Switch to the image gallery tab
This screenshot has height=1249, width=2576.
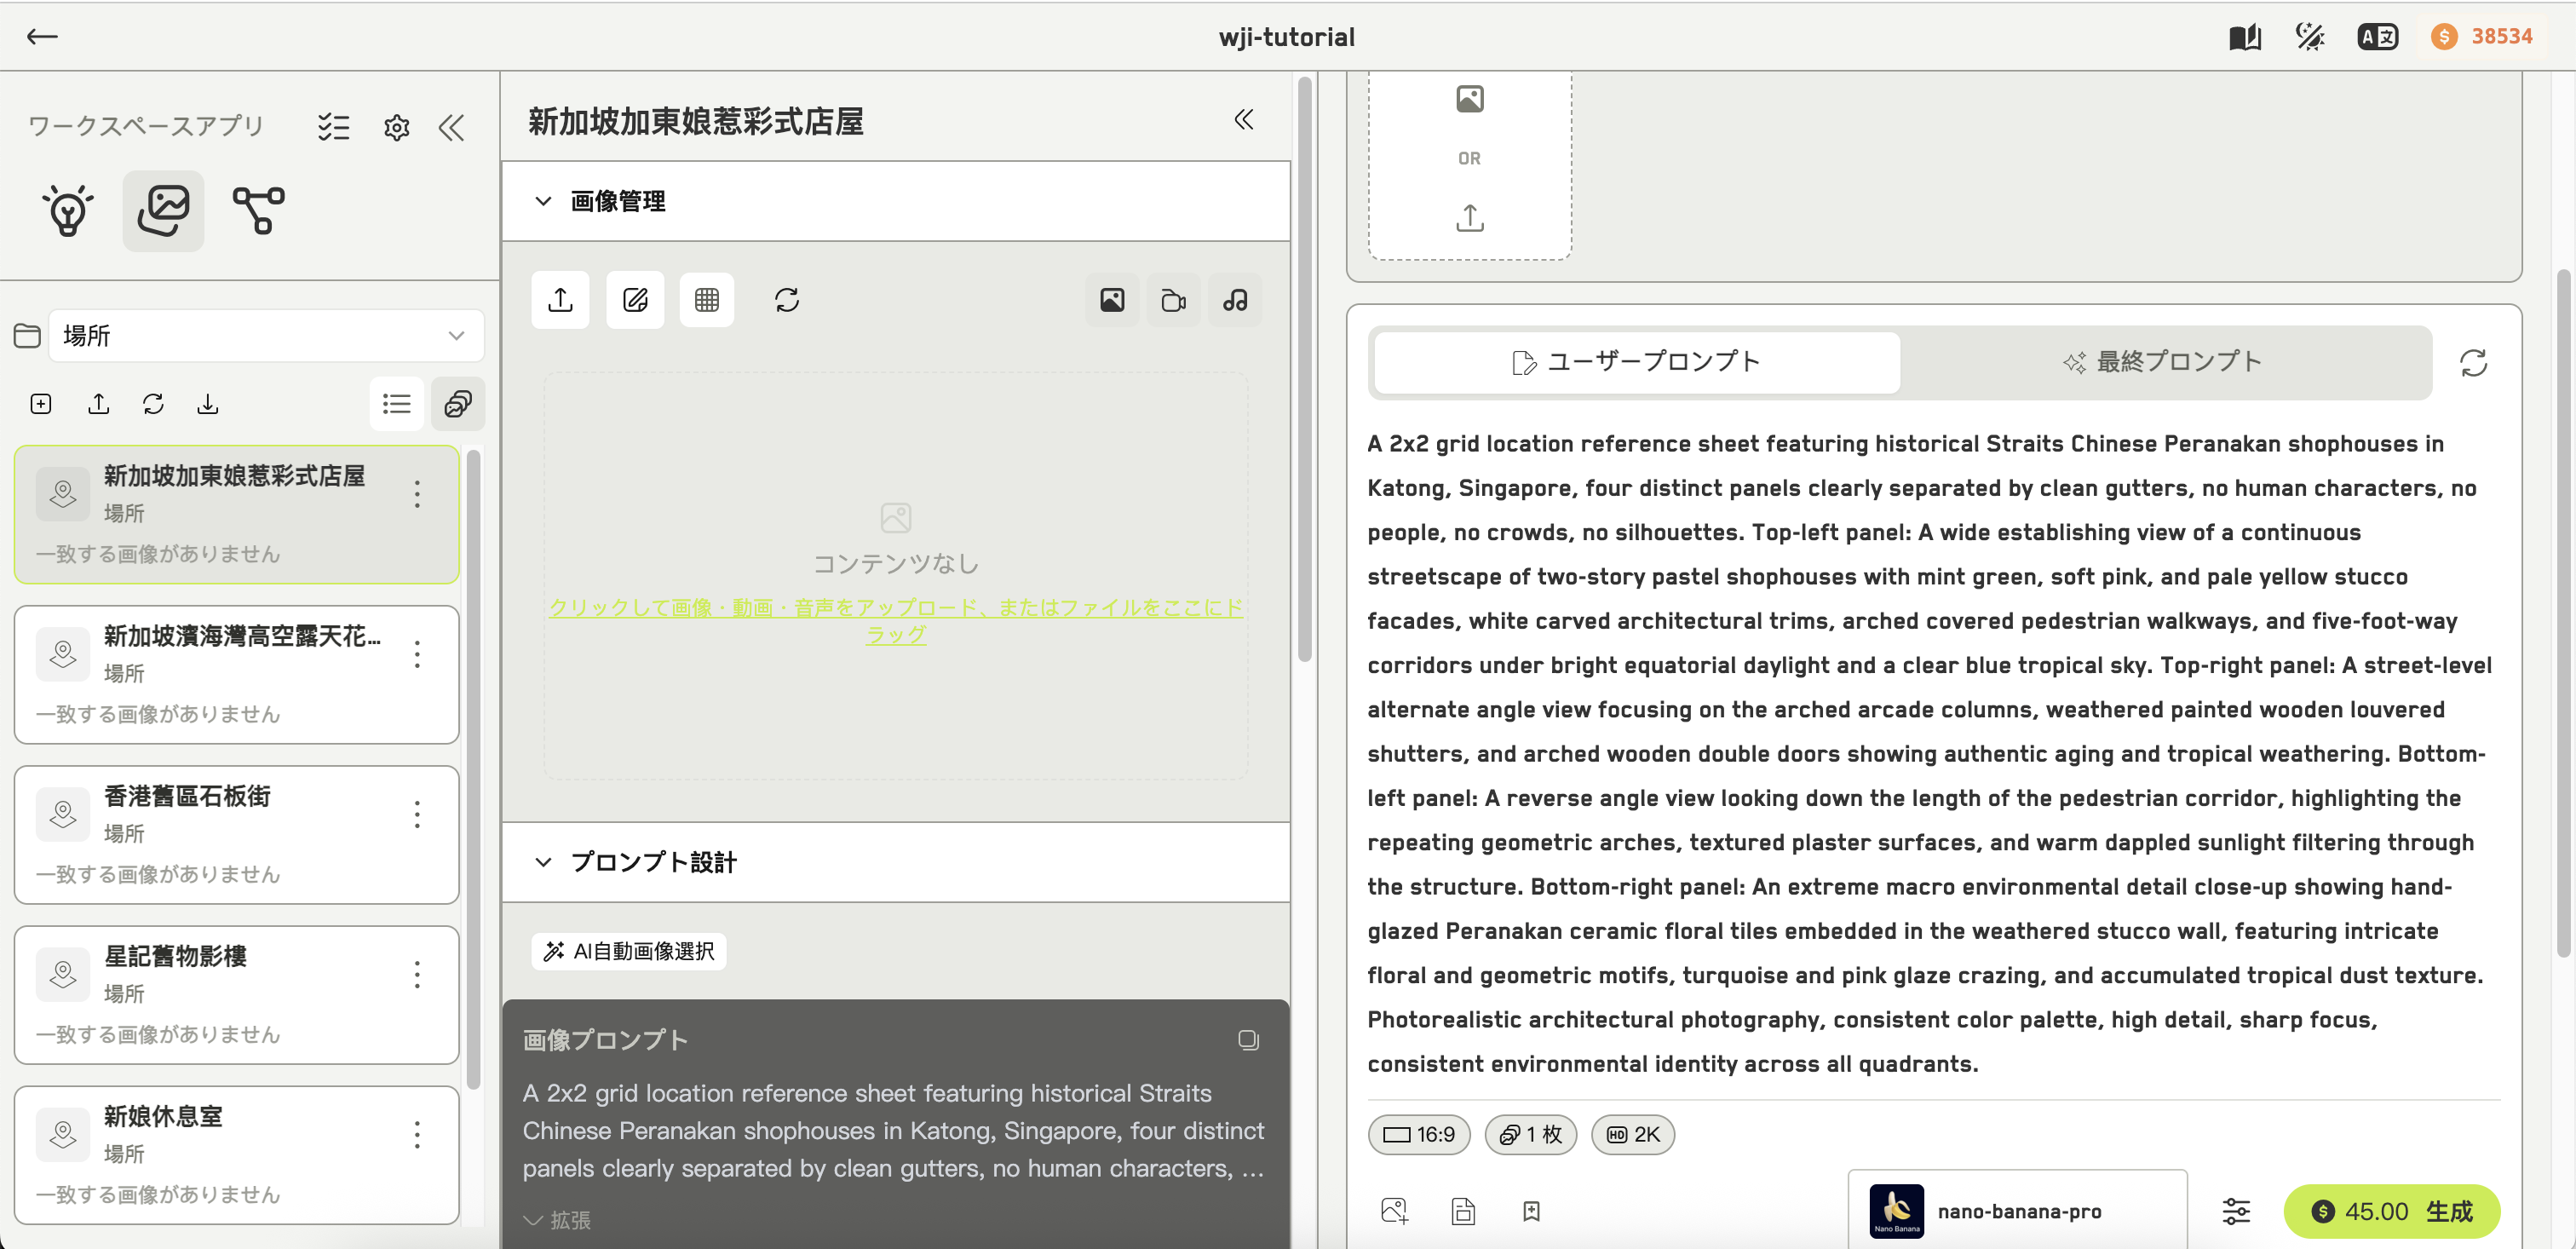click(164, 210)
